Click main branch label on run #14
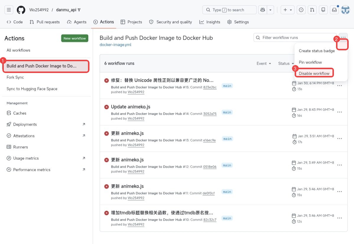This screenshot has width=354, height=244. [x=227, y=112]
